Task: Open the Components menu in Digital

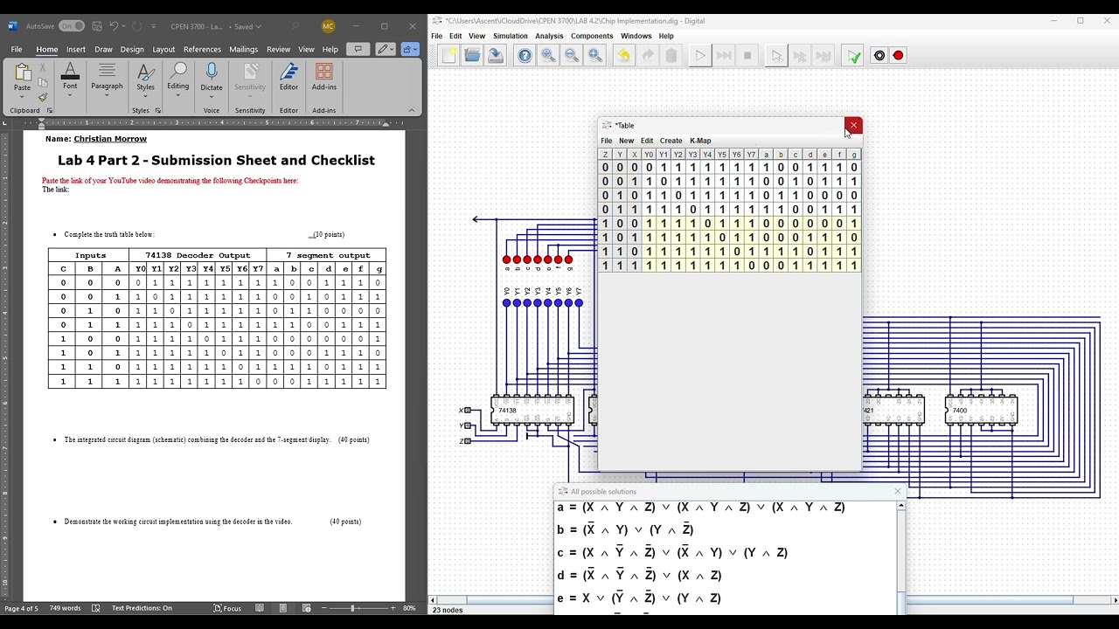Action: (x=592, y=36)
